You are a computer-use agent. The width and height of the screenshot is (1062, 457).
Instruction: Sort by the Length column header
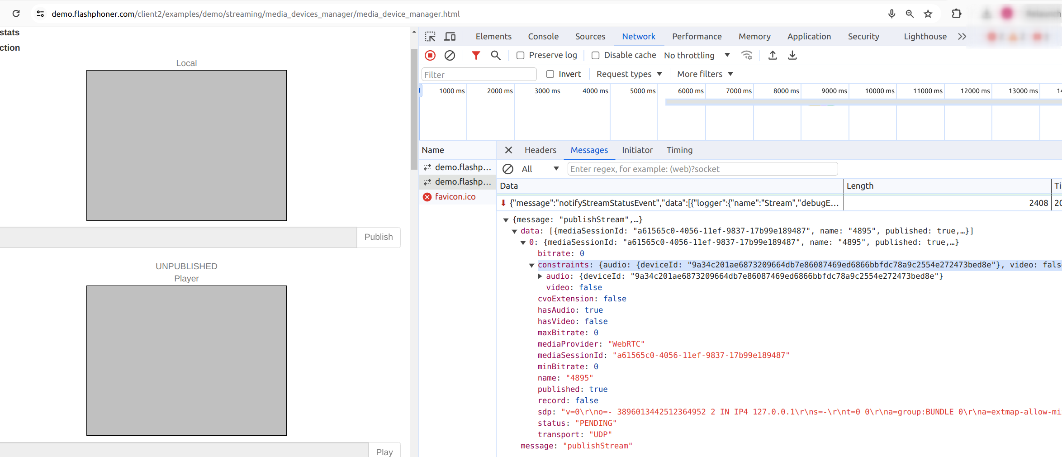[947, 186]
